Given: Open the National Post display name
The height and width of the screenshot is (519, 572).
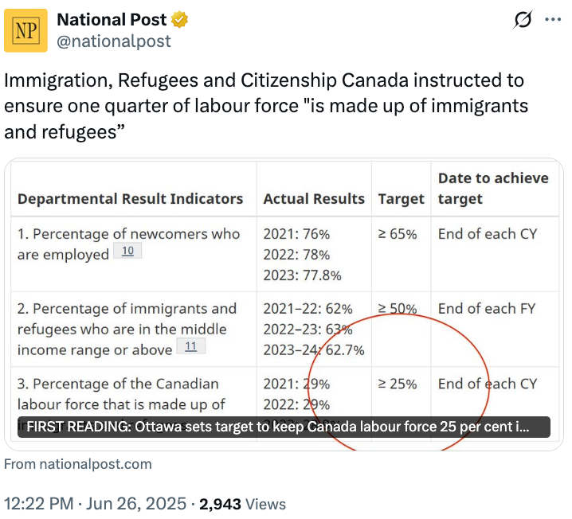Looking at the screenshot, I should coord(112,20).
